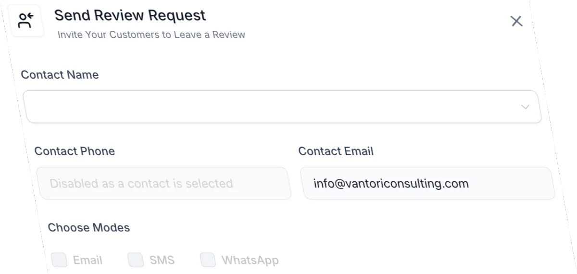Viewport: 577px width, 274px height.
Task: Open the Contact Name dropdown
Action: click(x=282, y=106)
